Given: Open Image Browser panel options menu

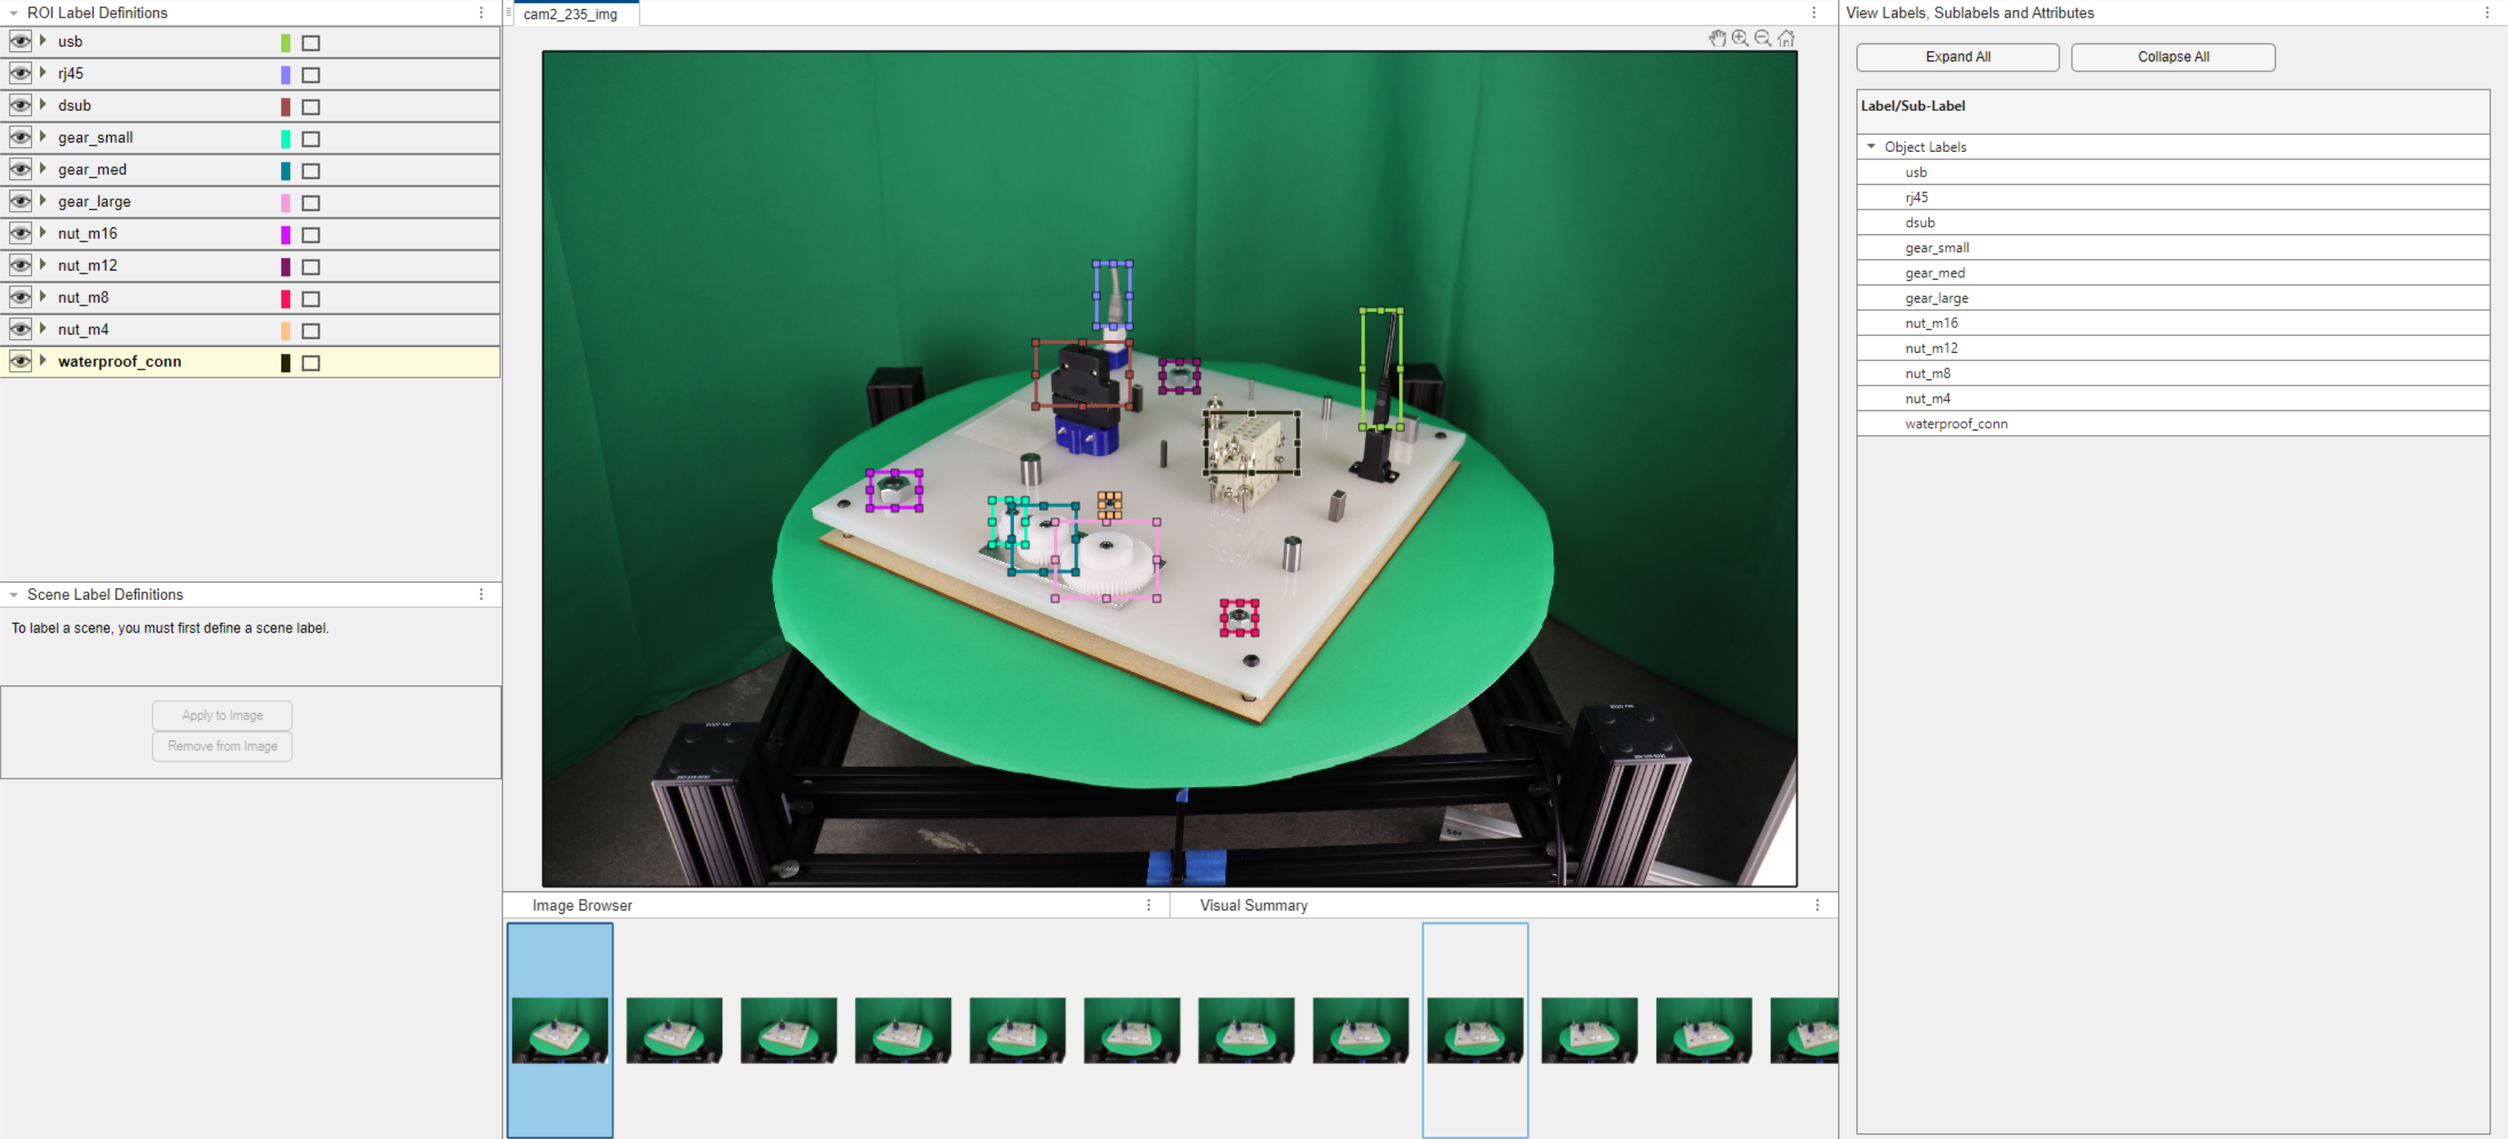Looking at the screenshot, I should [1148, 905].
